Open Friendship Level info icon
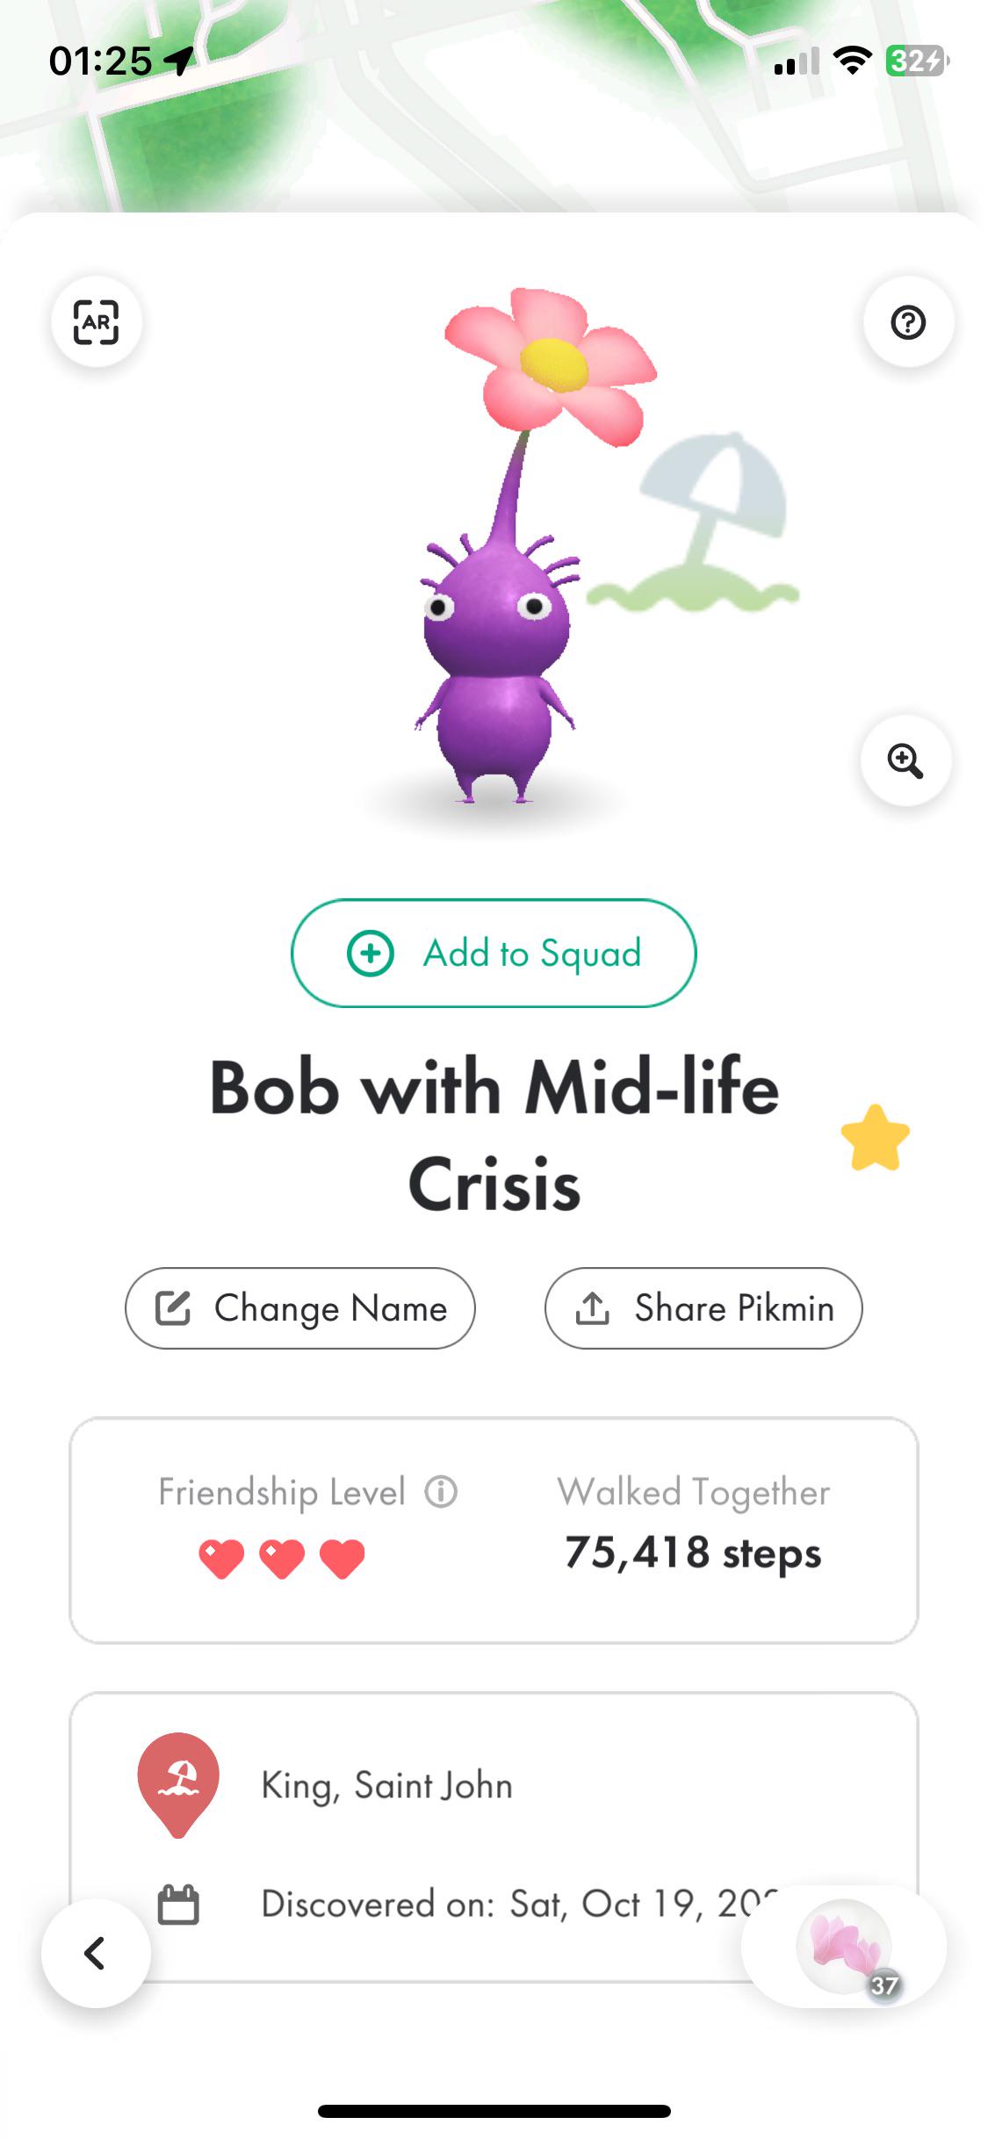The image size is (988, 2139). point(441,1492)
